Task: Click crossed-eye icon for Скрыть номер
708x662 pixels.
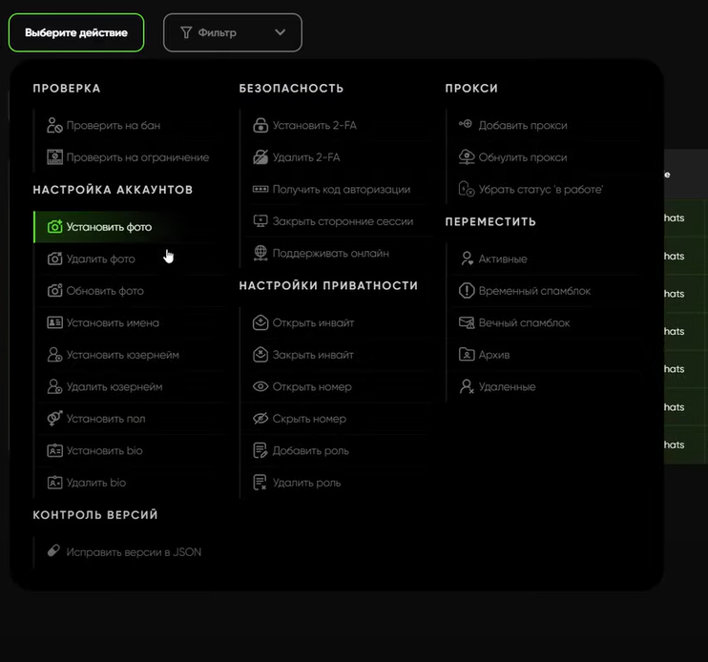Action: 260,419
